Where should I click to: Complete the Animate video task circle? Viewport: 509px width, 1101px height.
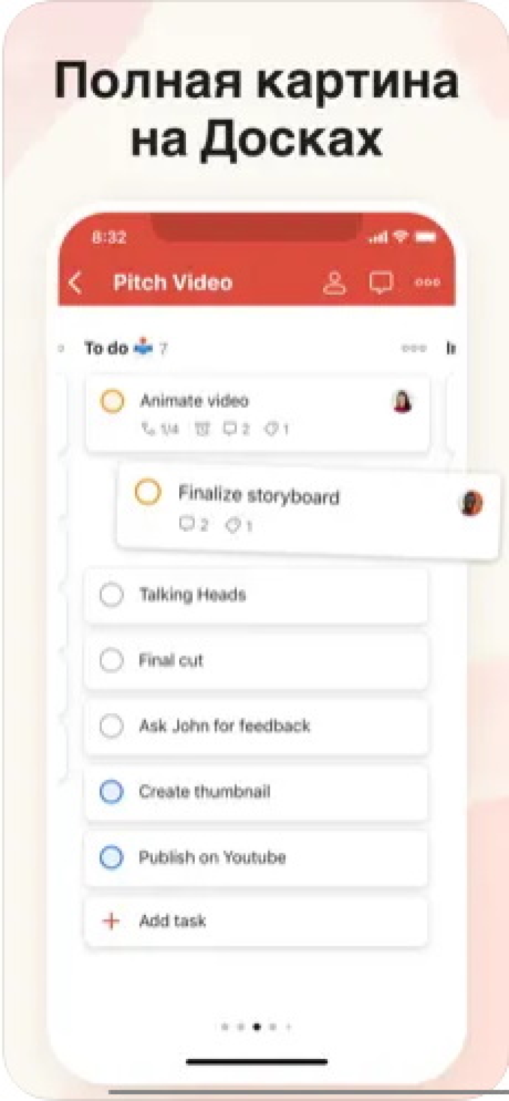tap(112, 401)
